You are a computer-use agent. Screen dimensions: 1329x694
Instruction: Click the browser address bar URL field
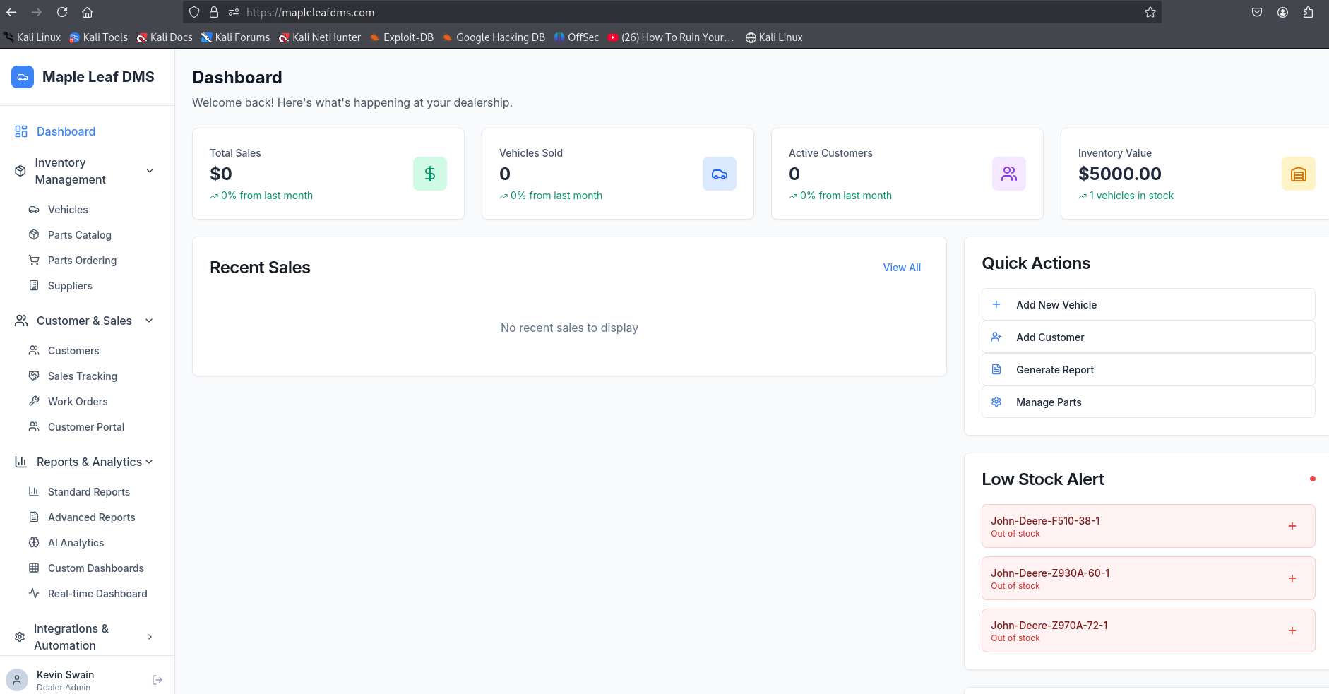click(636, 12)
